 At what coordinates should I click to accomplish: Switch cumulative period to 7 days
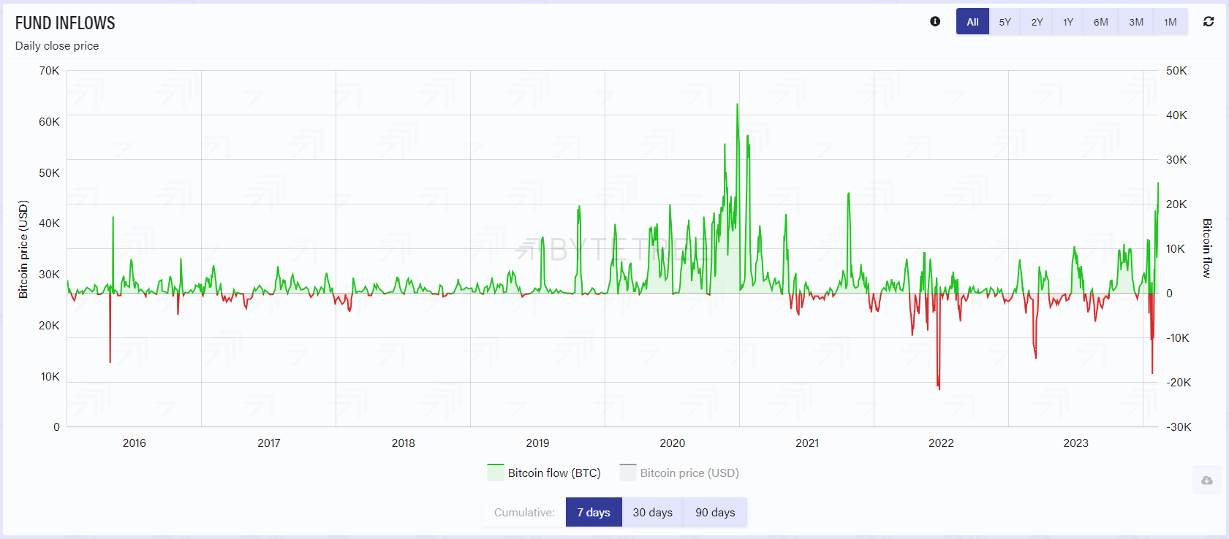coord(594,512)
